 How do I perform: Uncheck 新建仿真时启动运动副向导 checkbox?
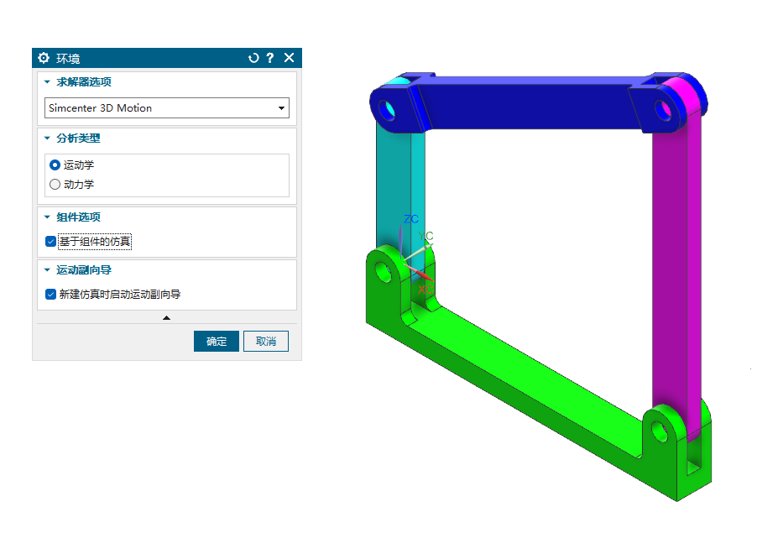coord(51,295)
